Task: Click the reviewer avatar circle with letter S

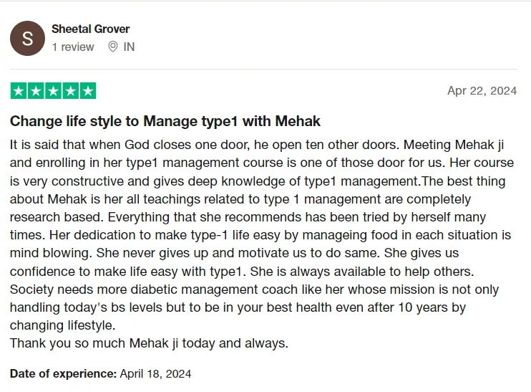Action: 27,39
